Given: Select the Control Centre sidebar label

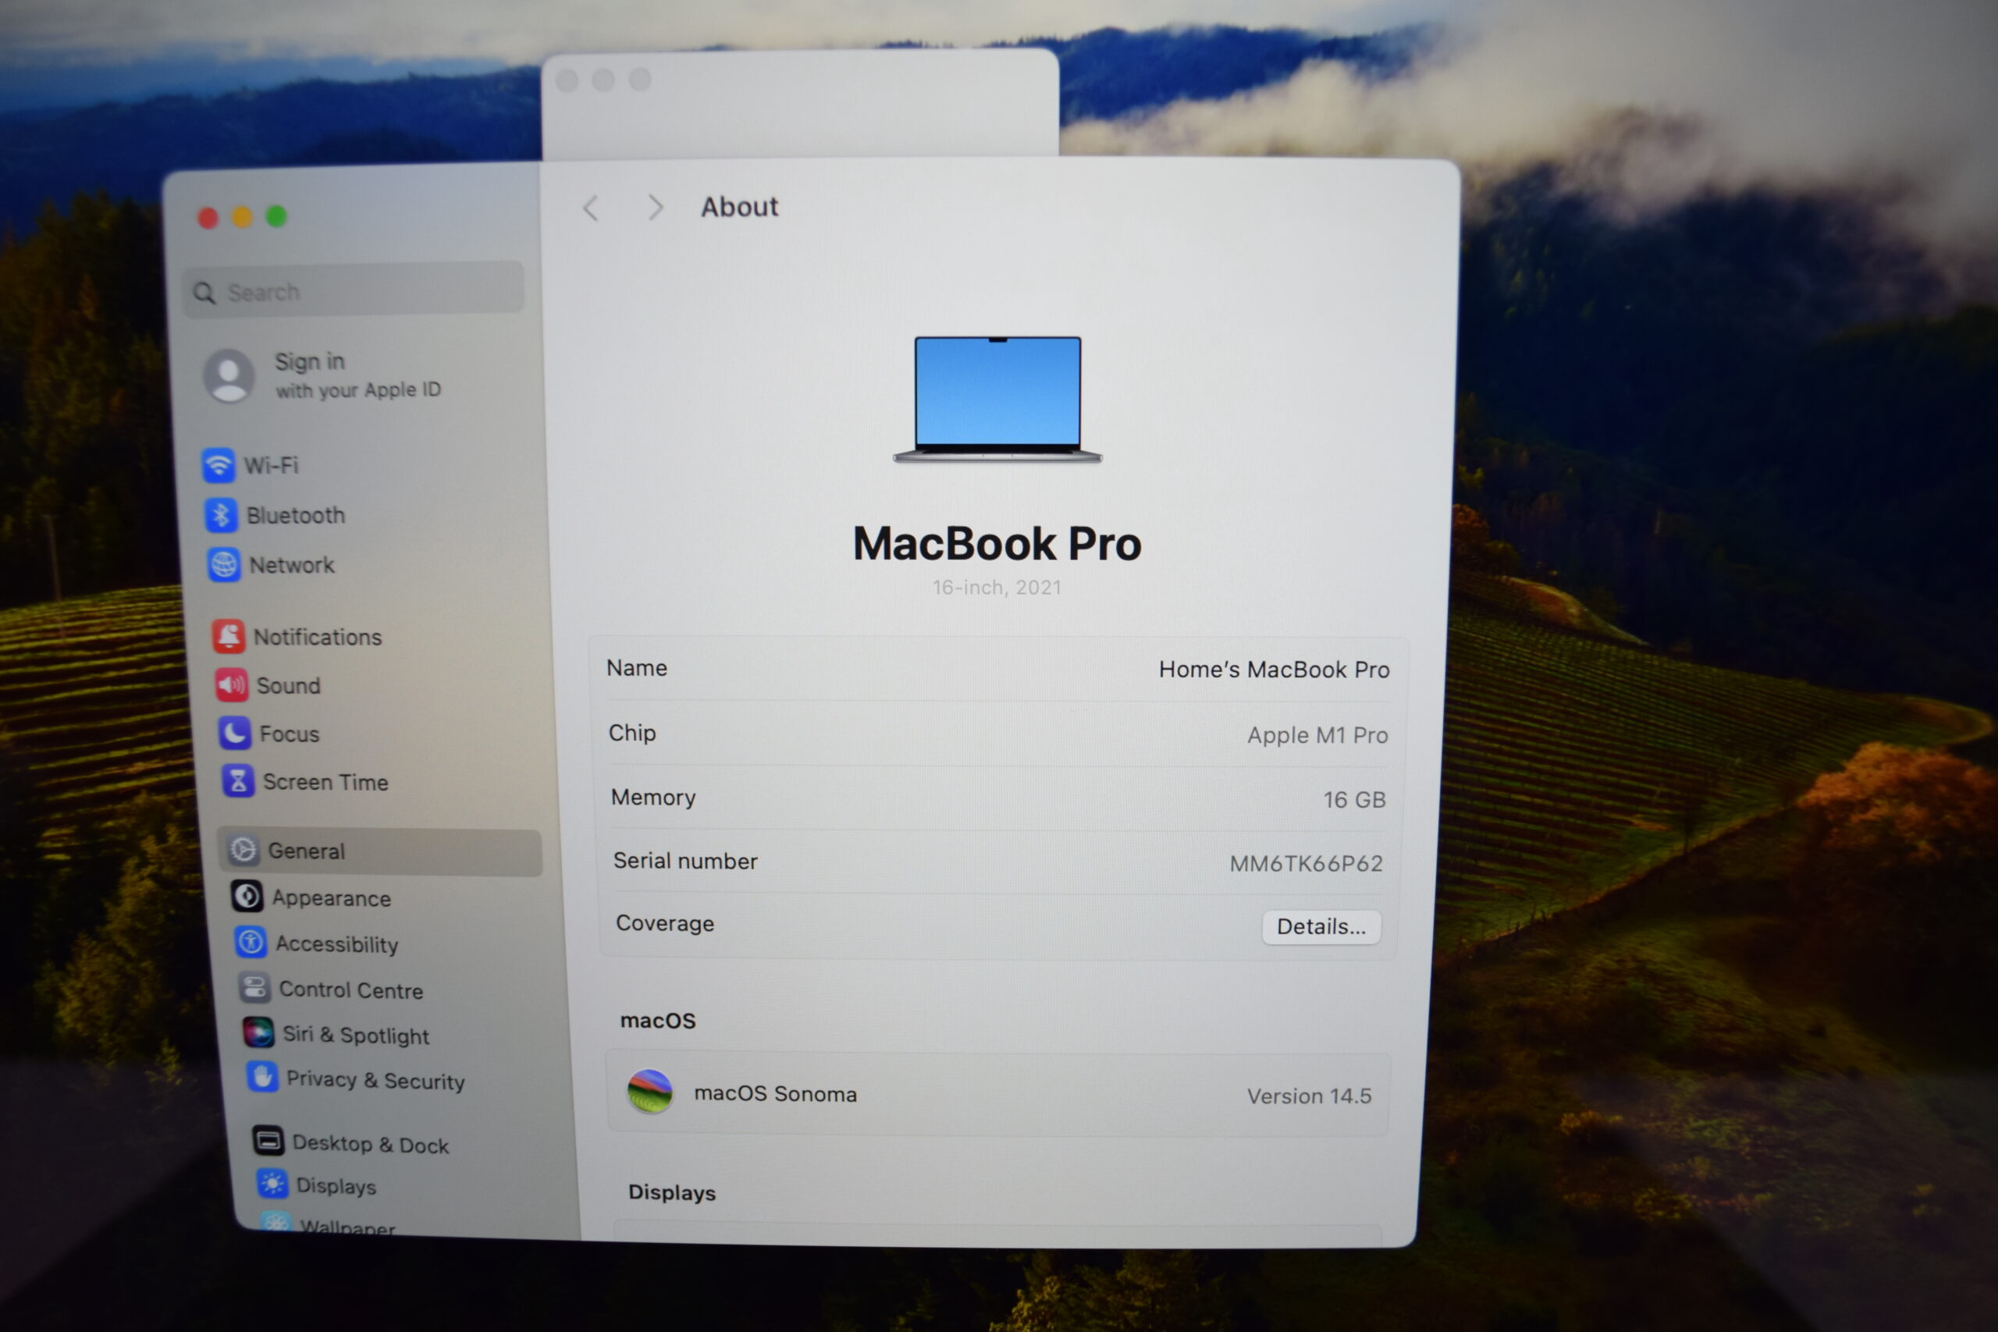Looking at the screenshot, I should [351, 989].
